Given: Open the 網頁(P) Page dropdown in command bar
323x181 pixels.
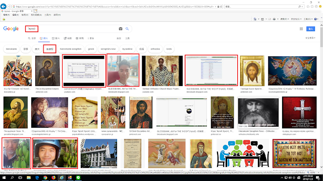Looking at the screenshot, I should 284,19.
